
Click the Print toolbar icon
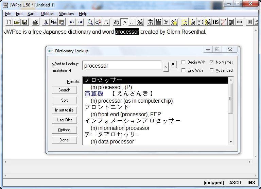(35, 22)
